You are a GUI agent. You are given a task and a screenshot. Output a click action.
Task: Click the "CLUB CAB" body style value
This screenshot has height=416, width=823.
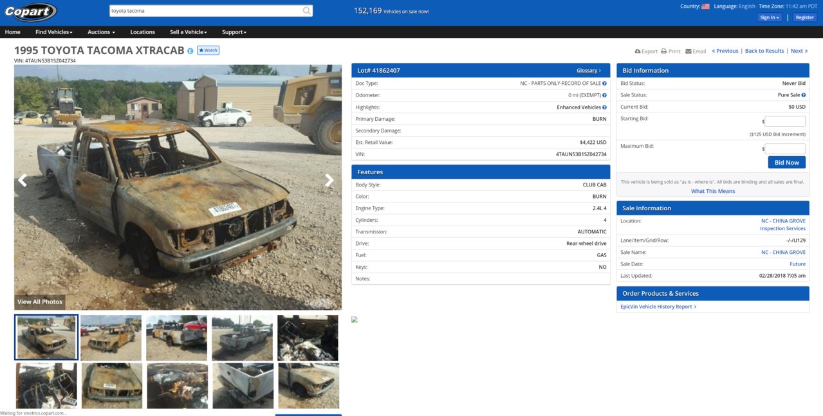[595, 185]
